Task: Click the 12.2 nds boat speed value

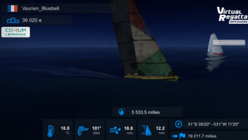Action: pos(160,130)
